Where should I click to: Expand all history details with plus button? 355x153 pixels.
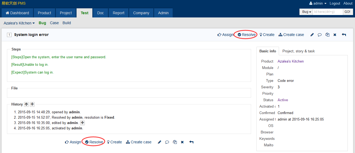32,104
